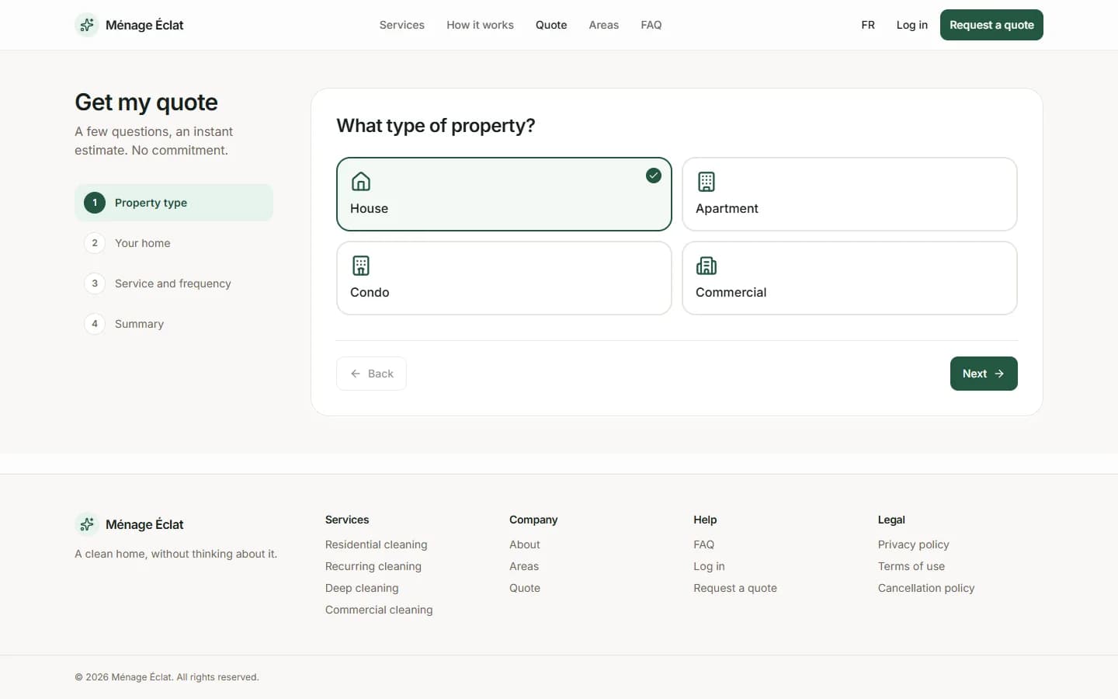Switch language with the FR link

tap(868, 25)
